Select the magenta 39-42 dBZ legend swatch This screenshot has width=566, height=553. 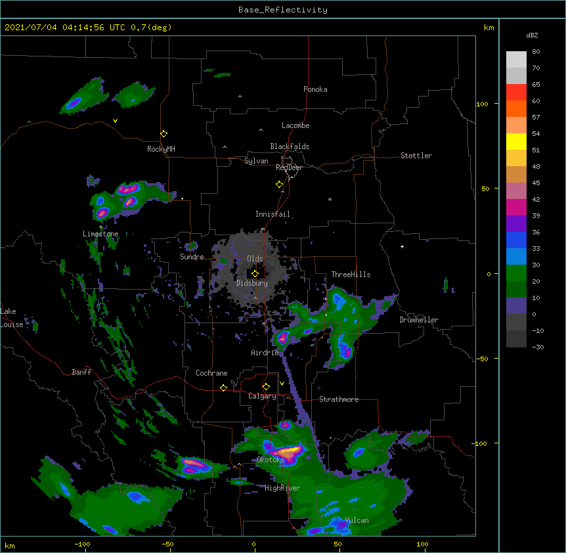[516, 207]
